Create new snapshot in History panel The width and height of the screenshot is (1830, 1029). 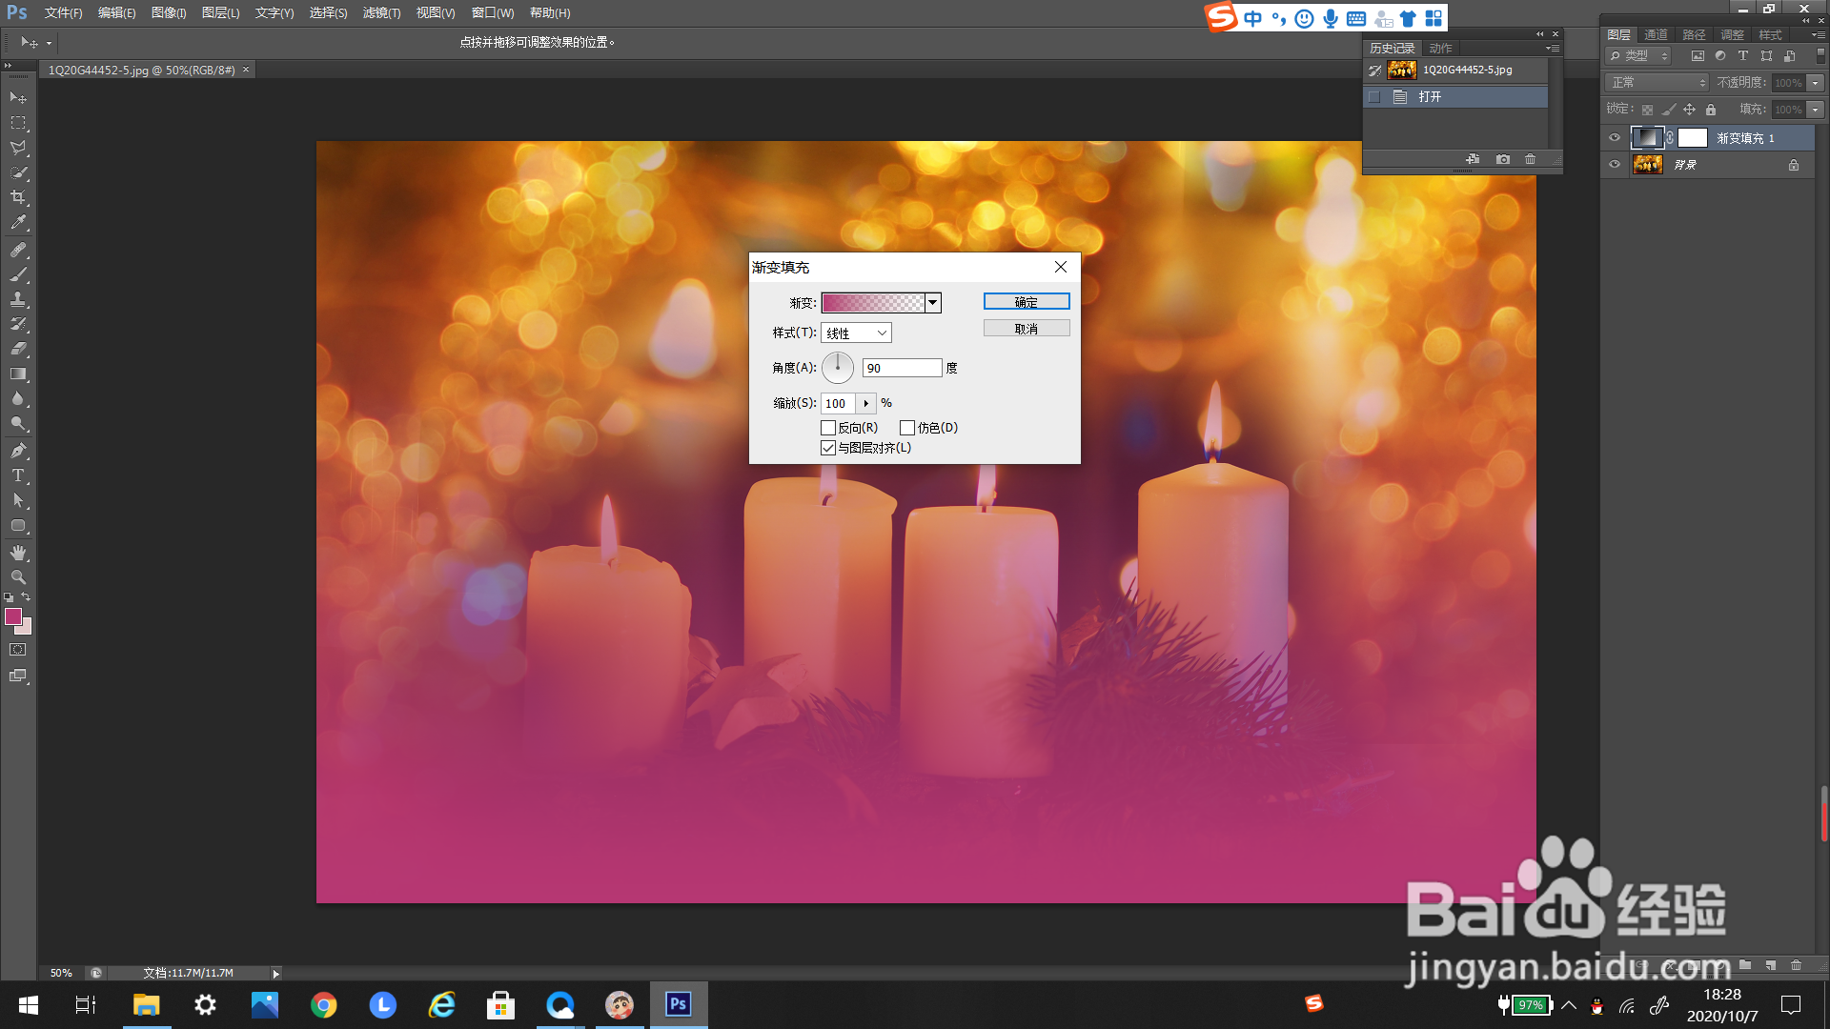pos(1503,159)
